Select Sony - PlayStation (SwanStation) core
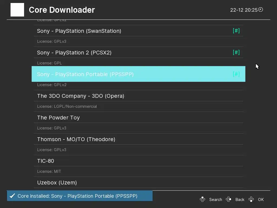The image size is (277, 208). [x=79, y=31]
